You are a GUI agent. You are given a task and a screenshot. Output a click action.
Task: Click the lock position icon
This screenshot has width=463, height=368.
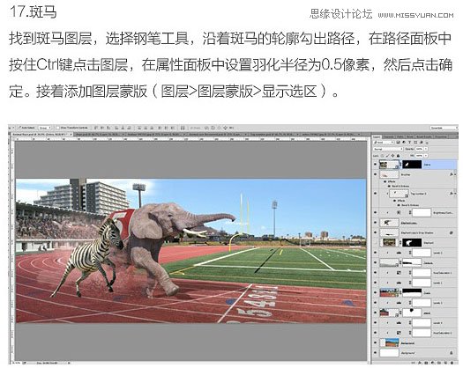point(392,156)
